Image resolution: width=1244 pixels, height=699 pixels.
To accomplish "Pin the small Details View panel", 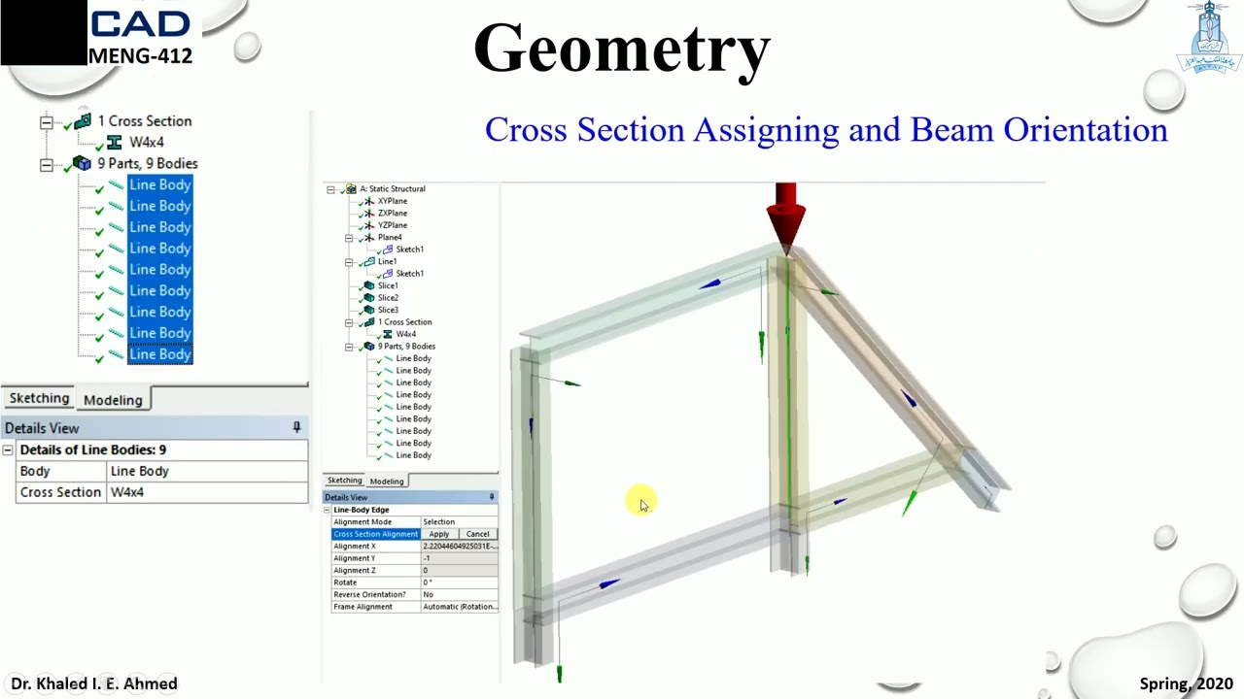I will [492, 497].
